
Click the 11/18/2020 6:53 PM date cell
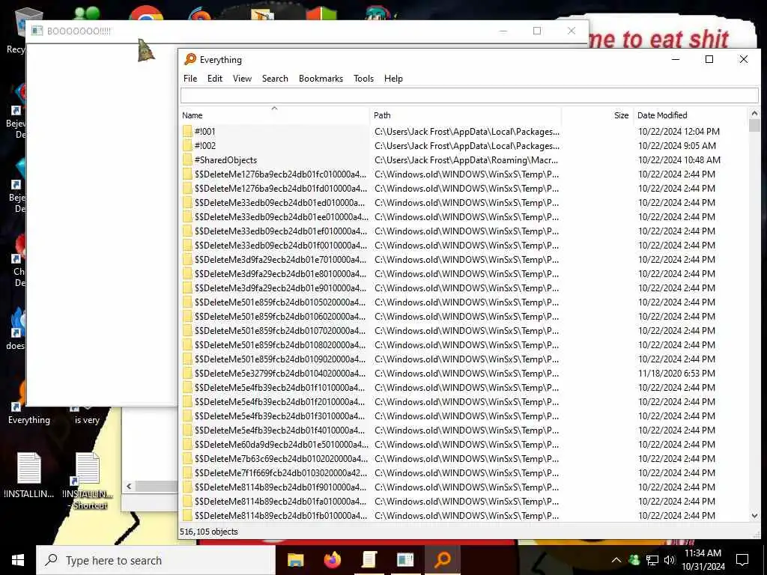[x=676, y=373]
